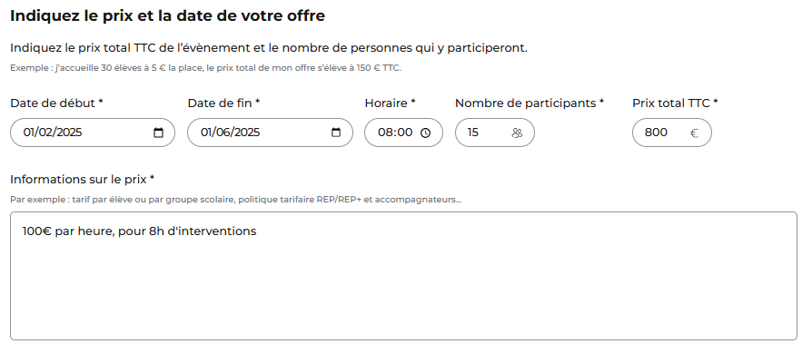Click the people icon in participants field
This screenshot has height=344, width=802.
(517, 133)
